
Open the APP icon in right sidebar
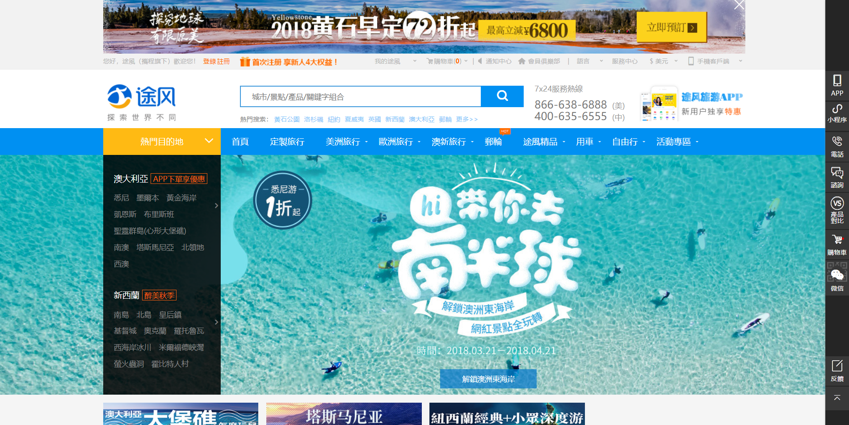pos(837,85)
